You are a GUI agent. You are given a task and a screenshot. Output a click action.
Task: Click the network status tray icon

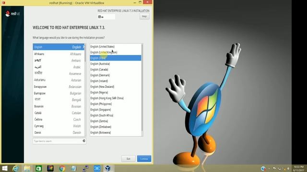(279, 169)
